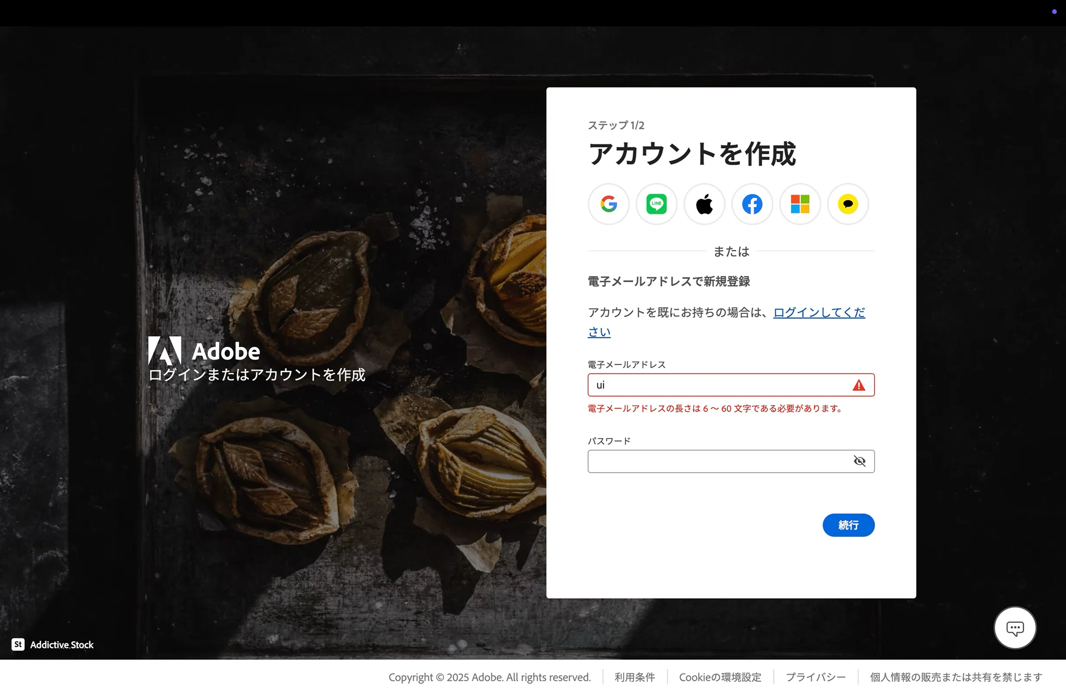Select the Kakao sign-up icon
1066x693 pixels.
(848, 204)
